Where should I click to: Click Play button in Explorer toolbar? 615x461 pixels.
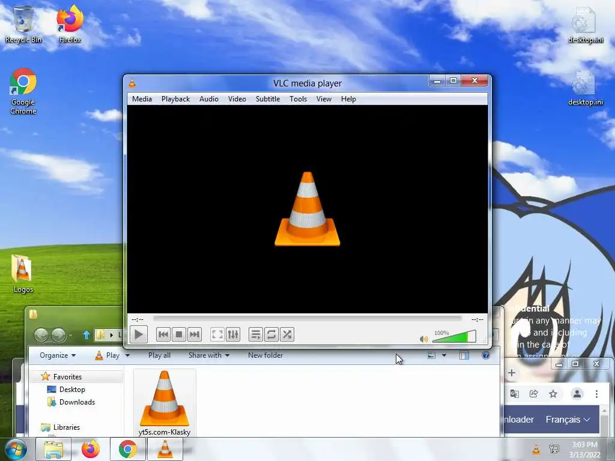coord(108,355)
